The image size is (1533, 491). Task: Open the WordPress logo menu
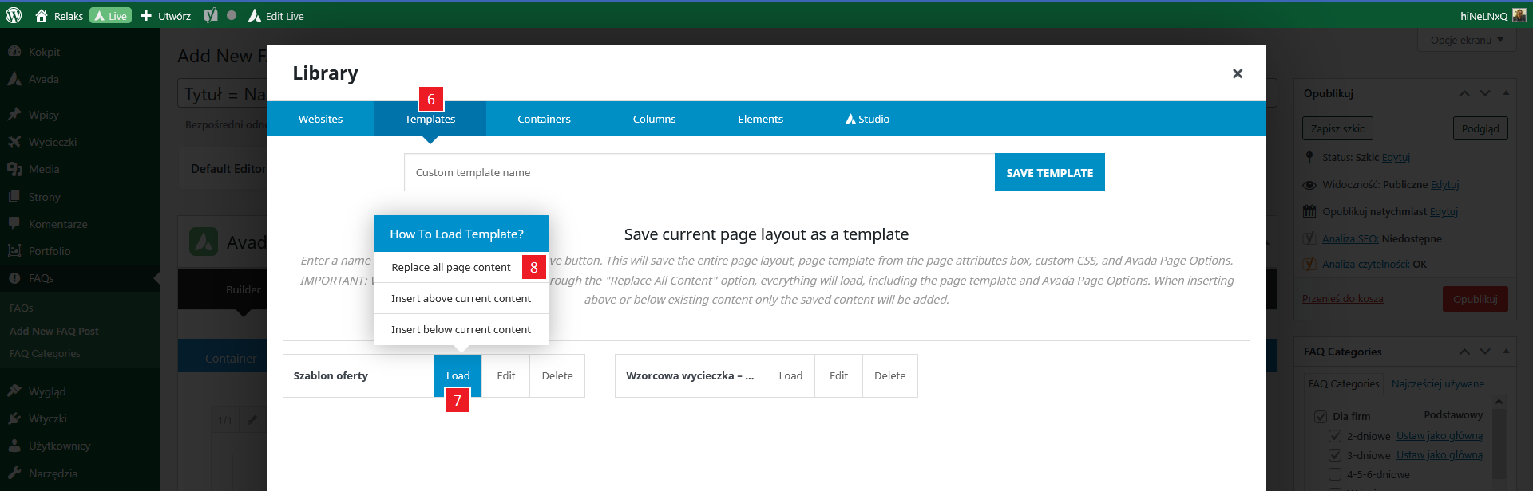14,15
